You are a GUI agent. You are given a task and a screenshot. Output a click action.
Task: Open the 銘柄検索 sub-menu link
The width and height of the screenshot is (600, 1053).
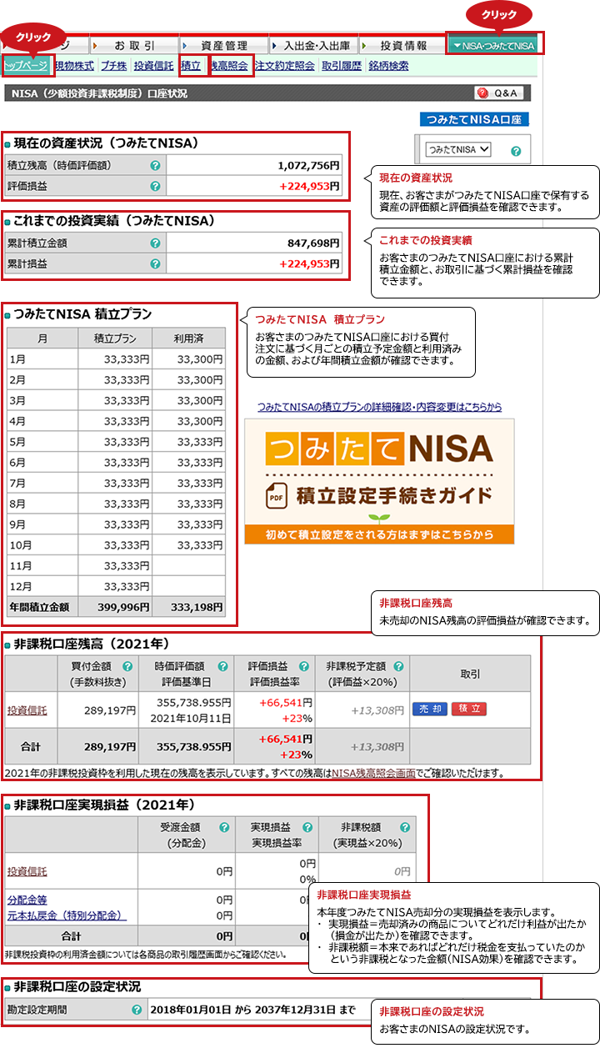coord(388,66)
